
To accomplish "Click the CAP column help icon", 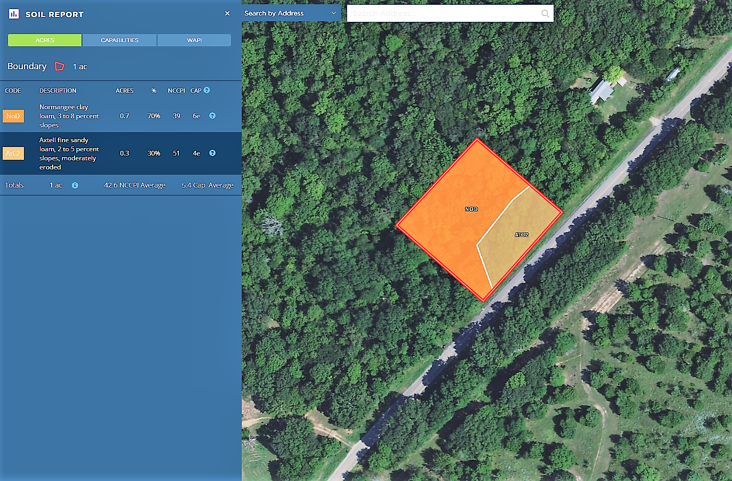I will coord(207,91).
